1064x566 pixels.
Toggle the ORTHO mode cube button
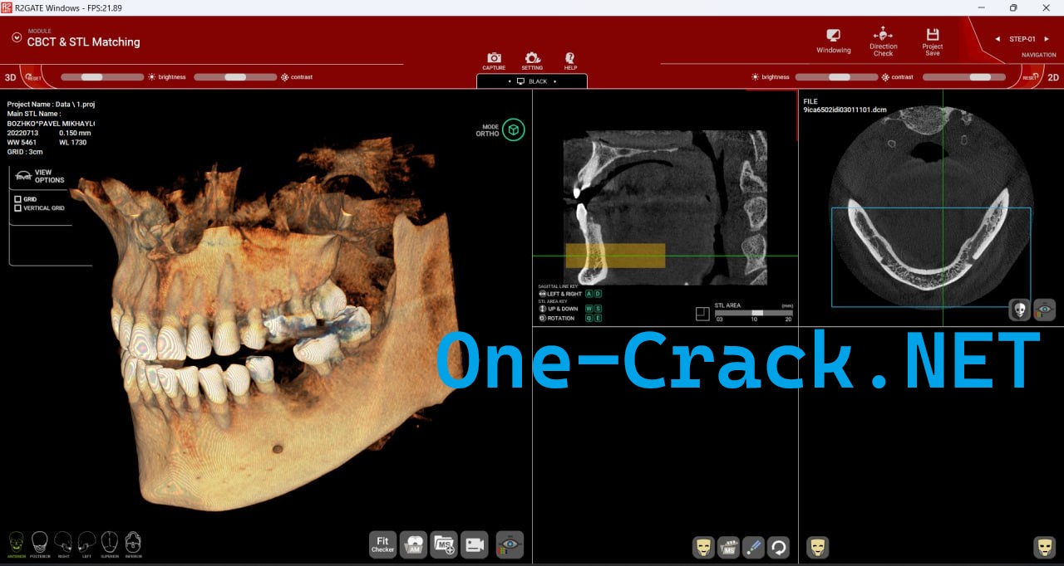(x=514, y=129)
